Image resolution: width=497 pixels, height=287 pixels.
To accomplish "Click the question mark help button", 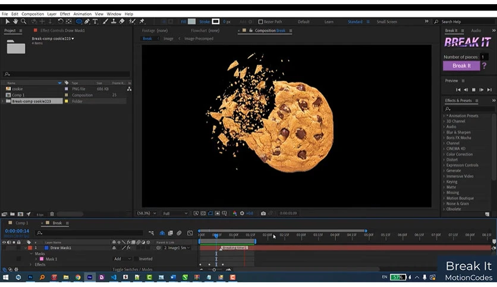I will coord(484,66).
